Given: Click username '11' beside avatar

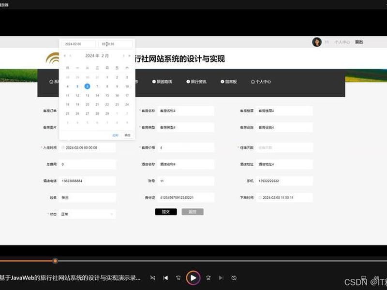Looking at the screenshot, I should (x=327, y=43).
